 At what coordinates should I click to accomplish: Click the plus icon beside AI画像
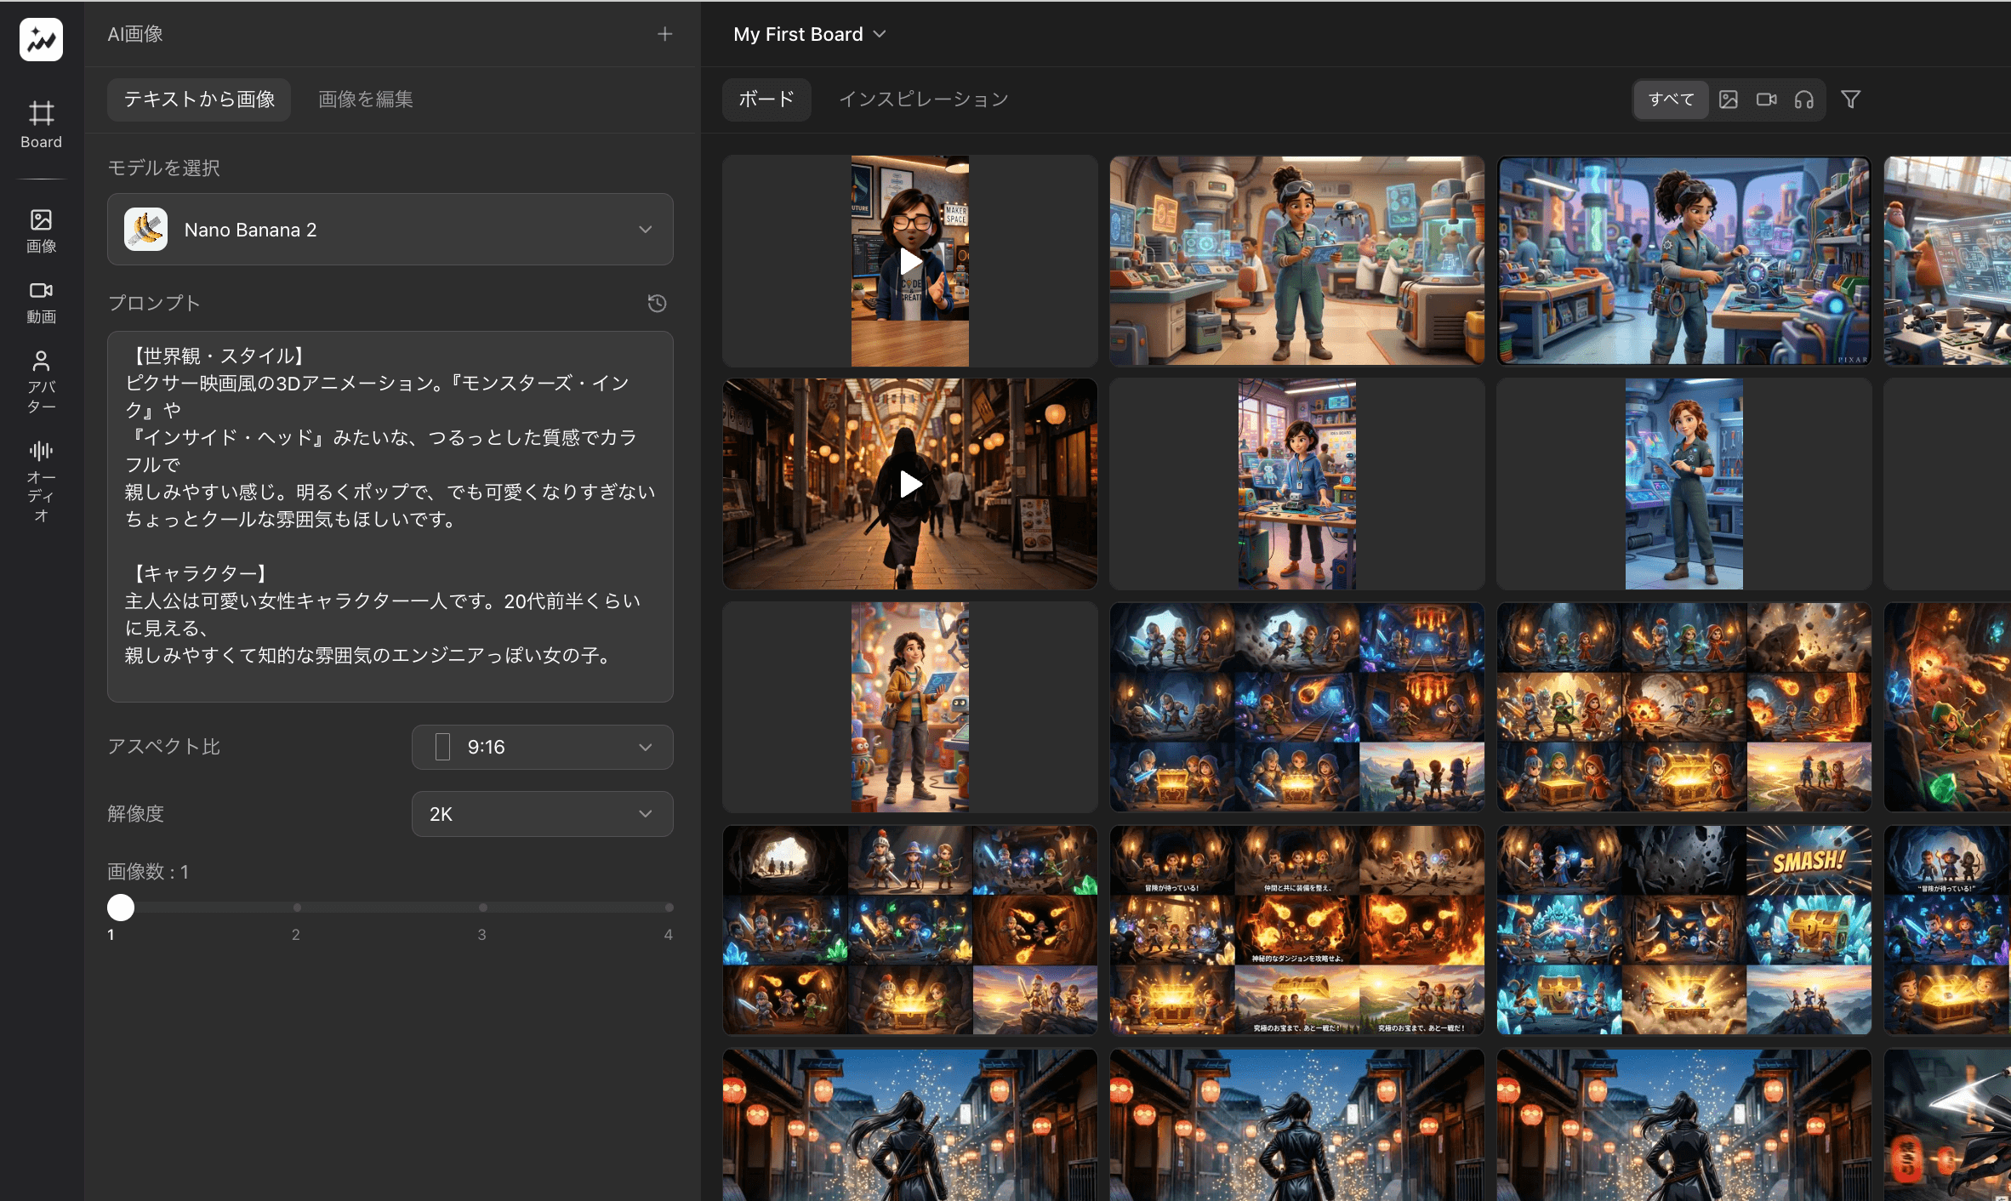point(664,34)
